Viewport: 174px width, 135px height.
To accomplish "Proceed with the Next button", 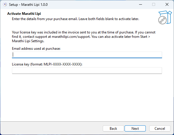I will point(135,129).
